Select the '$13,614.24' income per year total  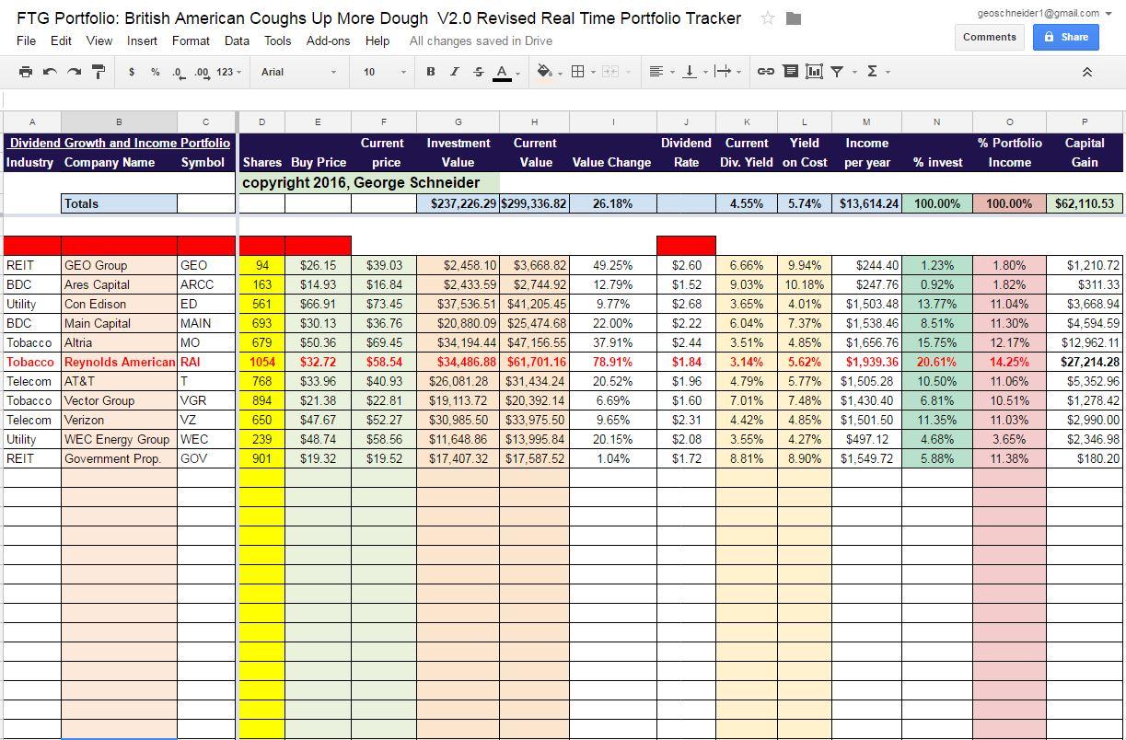coord(867,203)
